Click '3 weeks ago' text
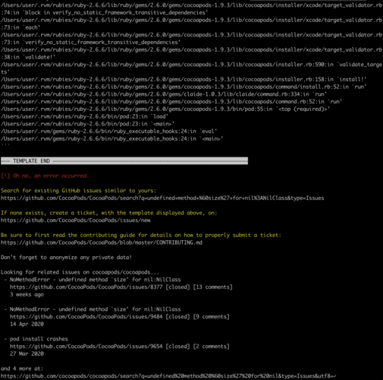 [27, 294]
